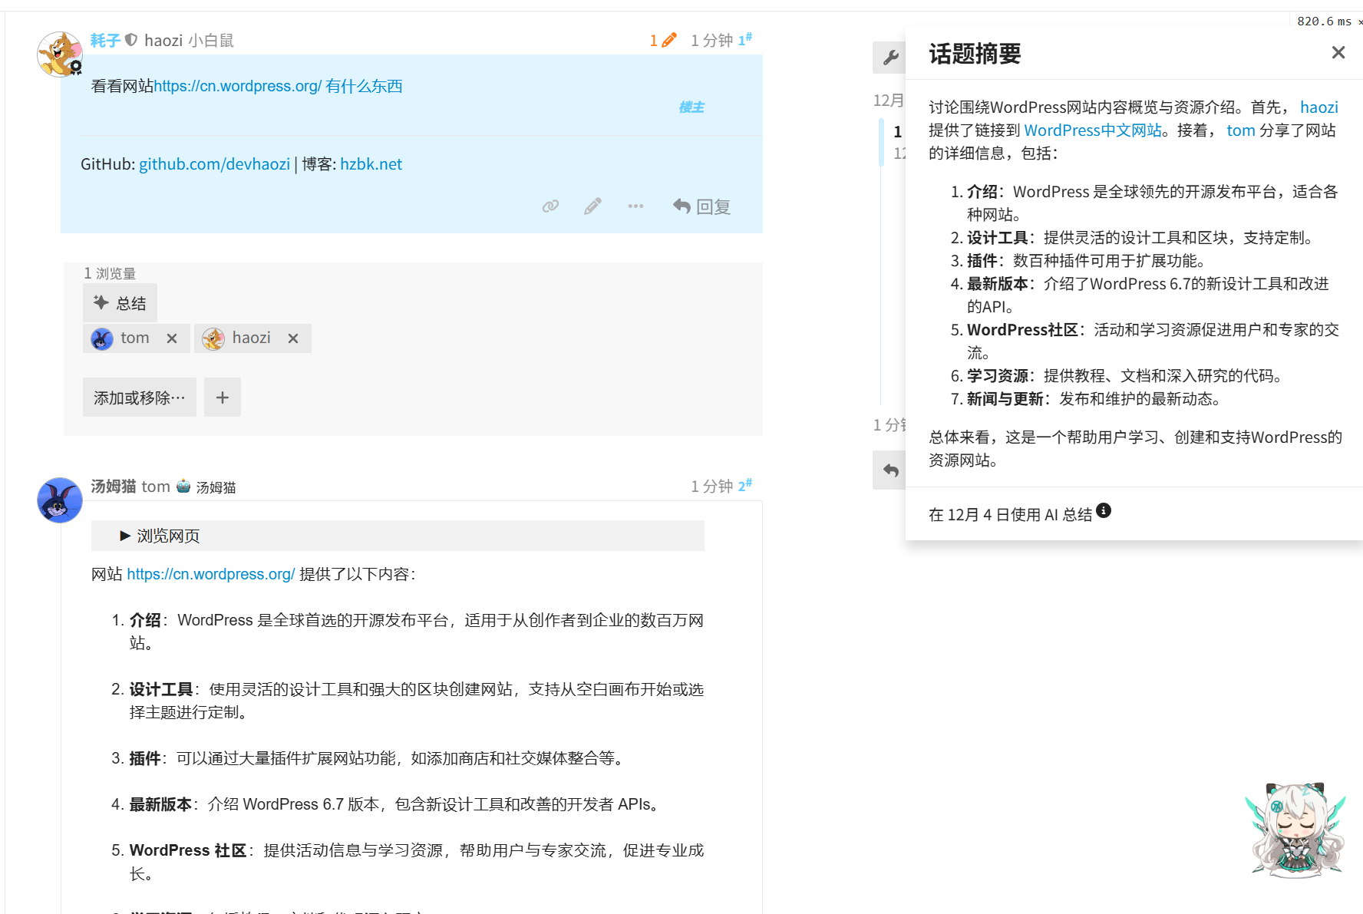1363x914 pixels.
Task: Click 添加或移除… button
Action: pyautogui.click(x=140, y=398)
